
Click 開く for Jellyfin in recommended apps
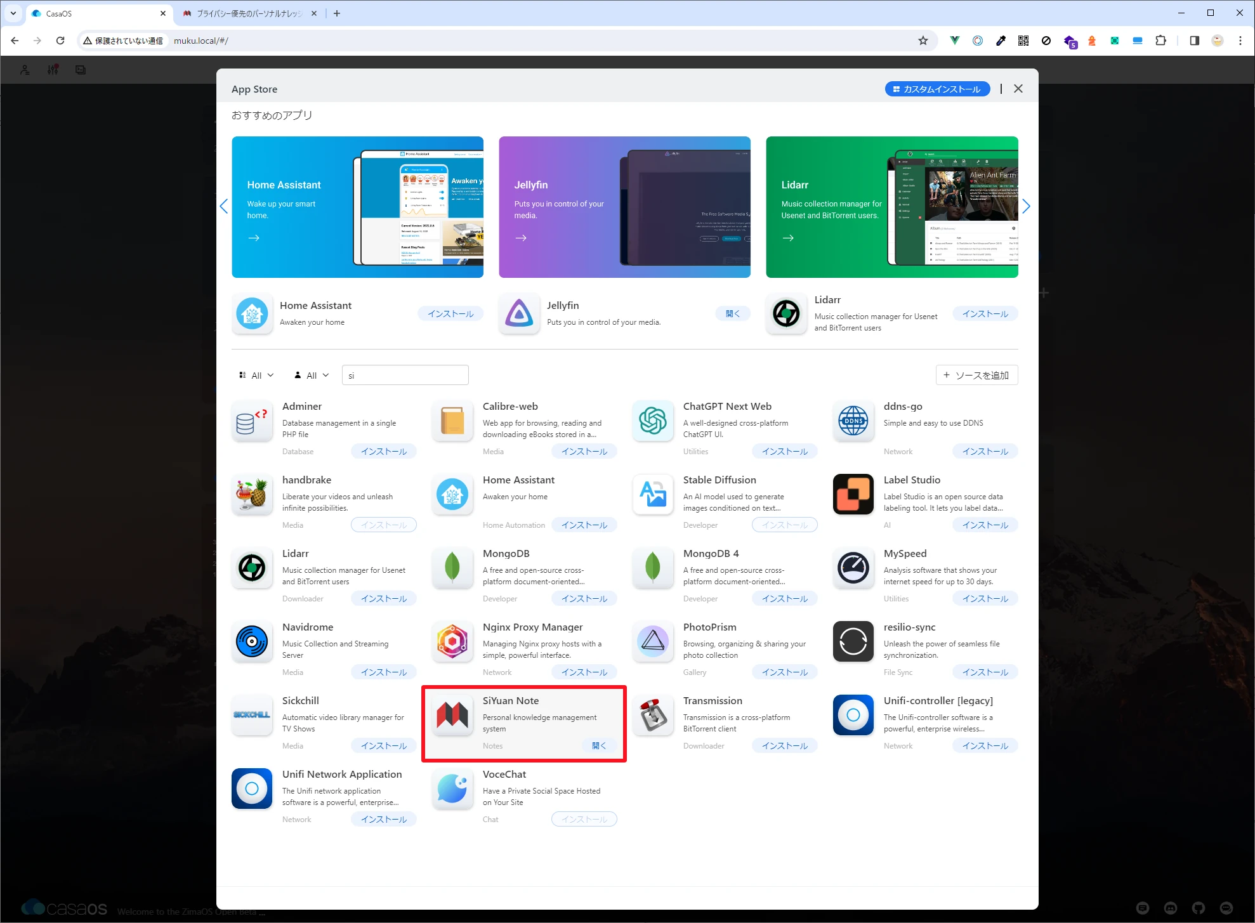tap(733, 314)
